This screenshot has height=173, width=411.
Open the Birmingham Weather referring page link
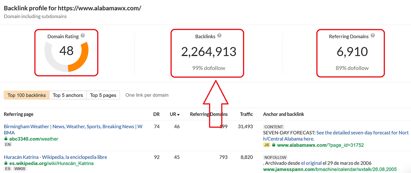click(x=73, y=130)
